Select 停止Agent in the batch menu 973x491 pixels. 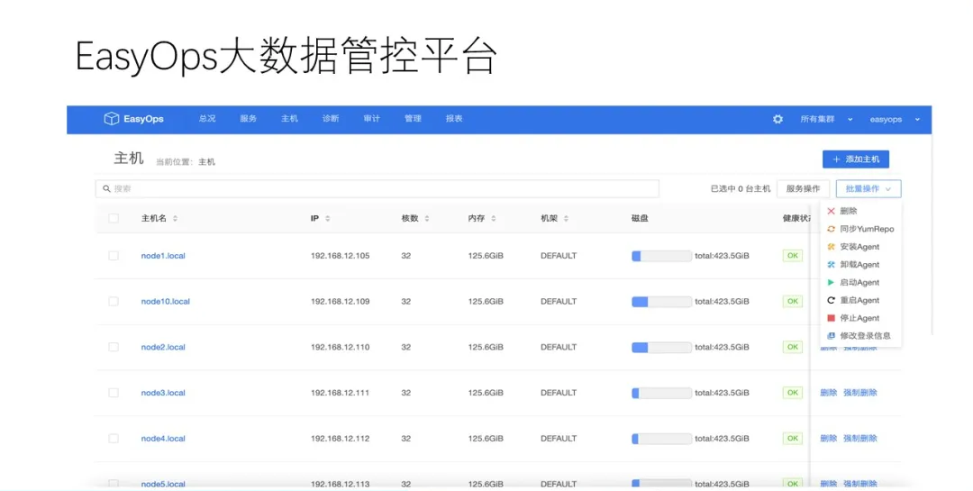[x=860, y=318]
